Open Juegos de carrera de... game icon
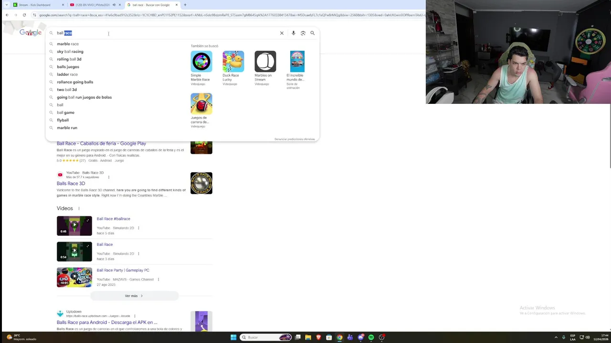 [201, 104]
